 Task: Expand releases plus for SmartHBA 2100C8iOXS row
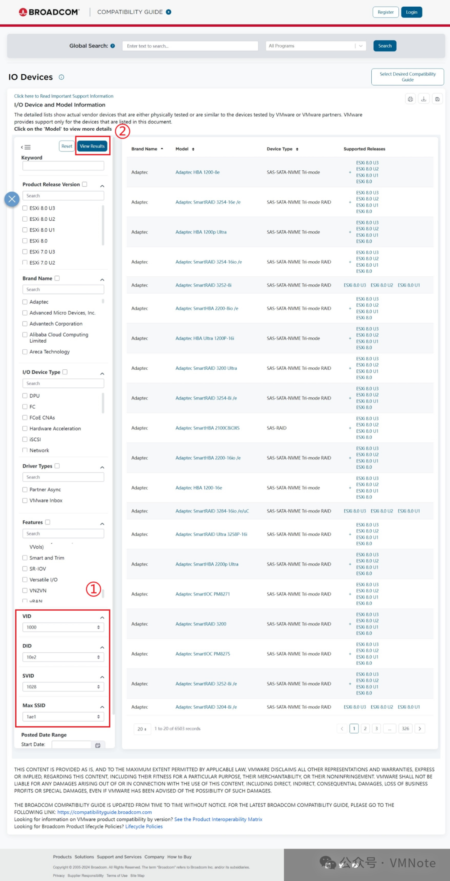350,428
